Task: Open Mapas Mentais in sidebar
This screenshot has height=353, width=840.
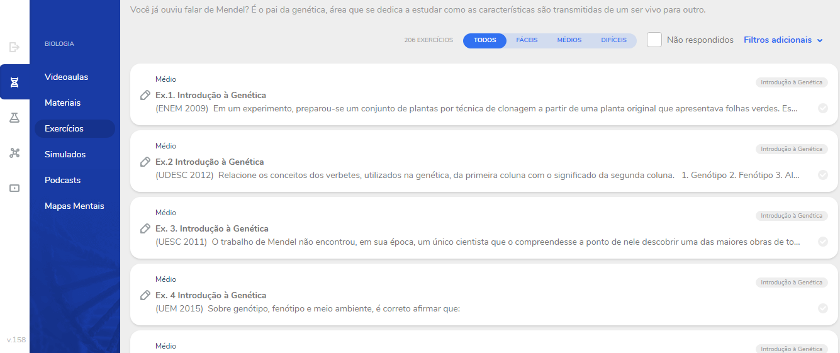Action: tap(74, 206)
